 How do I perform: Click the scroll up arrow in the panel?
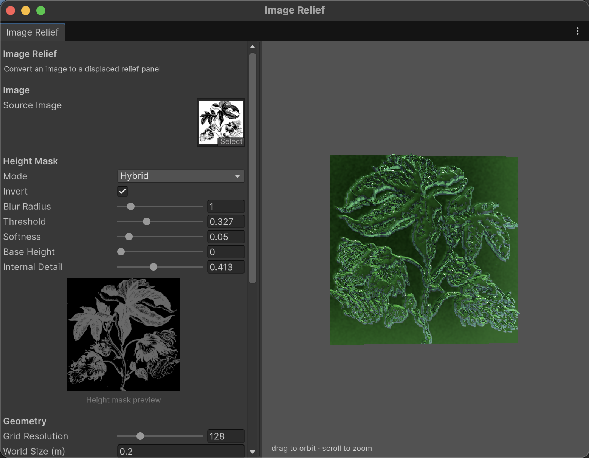coord(253,47)
